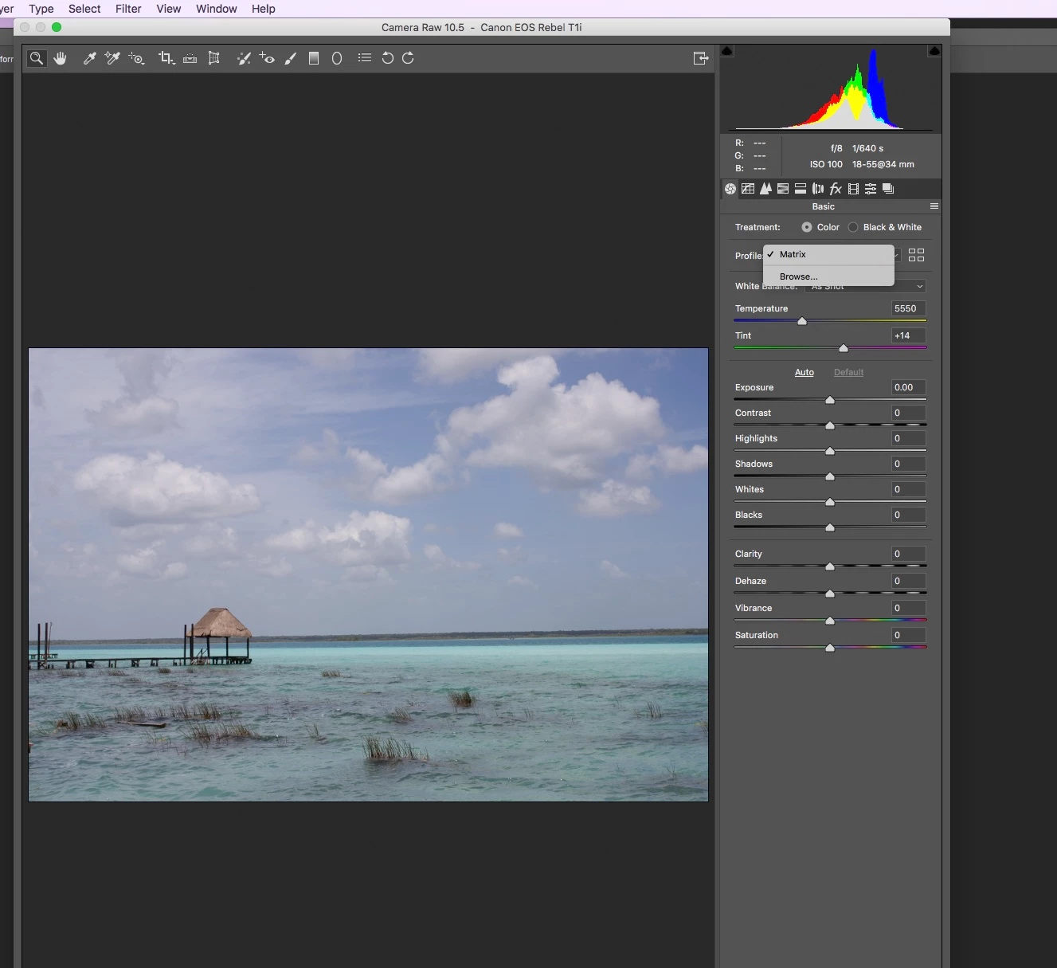Select Black & White treatment radio button

pyautogui.click(x=853, y=227)
